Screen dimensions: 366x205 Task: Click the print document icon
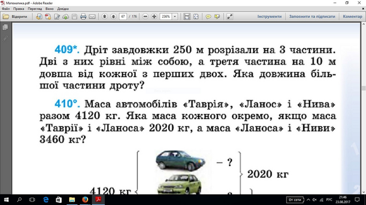coord(83,17)
